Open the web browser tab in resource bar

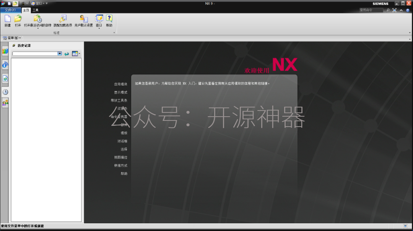pyautogui.click(x=5, y=65)
